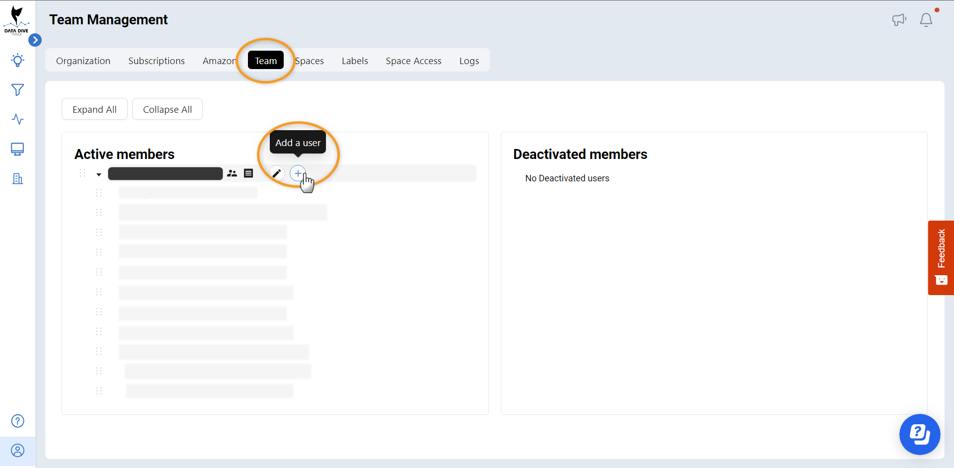954x468 pixels.
Task: Switch to the Labels tab
Action: [355, 61]
